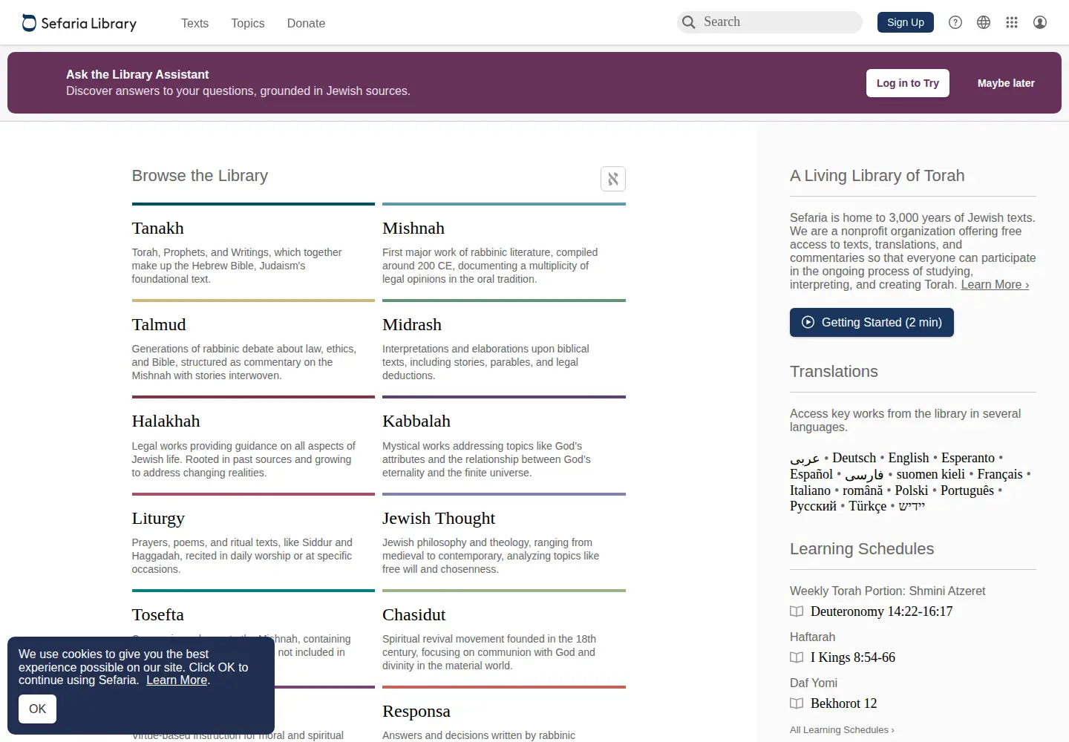Open Bekhorot 12 Daf Yomi link
The width and height of the screenshot is (1069, 742).
tap(844, 703)
